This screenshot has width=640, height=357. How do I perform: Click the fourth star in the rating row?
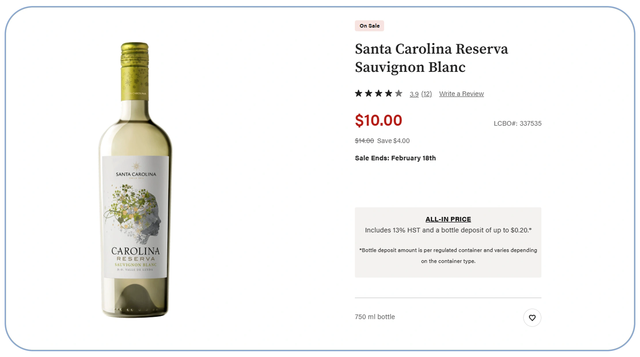pyautogui.click(x=389, y=93)
